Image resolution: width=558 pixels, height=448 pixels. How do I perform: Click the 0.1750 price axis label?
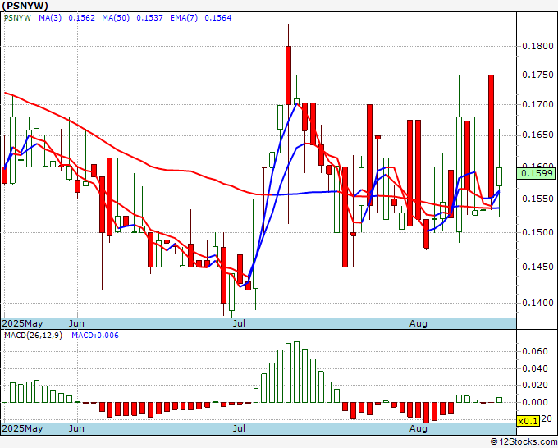tap(537, 75)
